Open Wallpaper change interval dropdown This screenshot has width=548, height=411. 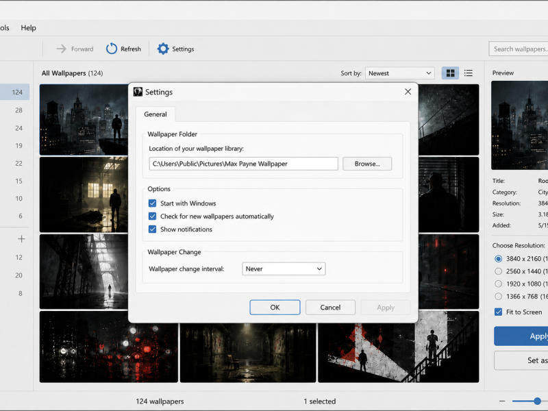(284, 269)
